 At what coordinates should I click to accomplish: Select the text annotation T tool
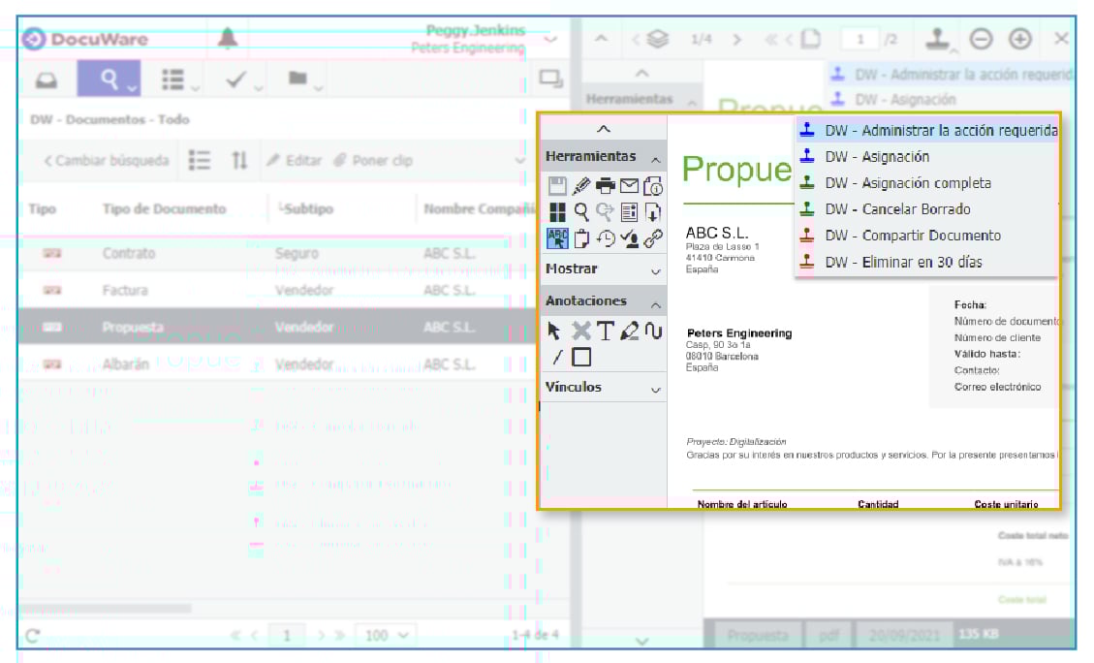606,331
